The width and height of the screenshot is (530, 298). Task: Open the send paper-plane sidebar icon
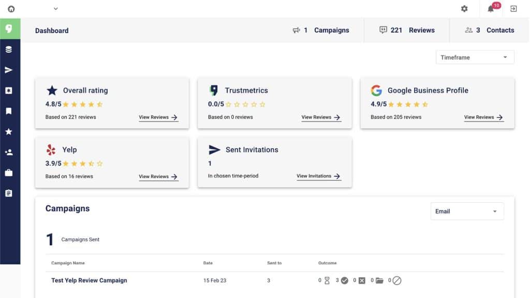coord(9,70)
